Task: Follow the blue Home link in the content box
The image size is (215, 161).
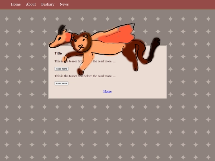Action: (107, 91)
